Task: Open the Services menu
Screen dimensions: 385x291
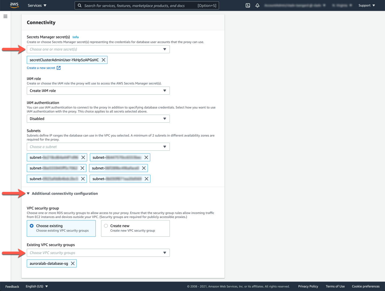Action: pos(37,5)
